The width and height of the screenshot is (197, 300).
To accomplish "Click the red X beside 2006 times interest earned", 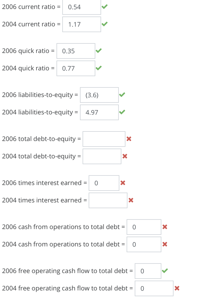I will [123, 183].
